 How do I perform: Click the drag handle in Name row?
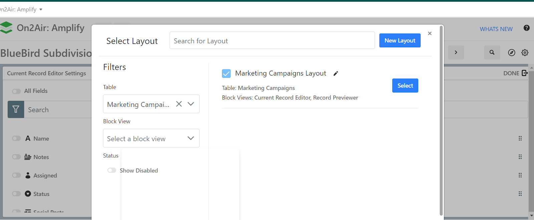[x=520, y=138]
